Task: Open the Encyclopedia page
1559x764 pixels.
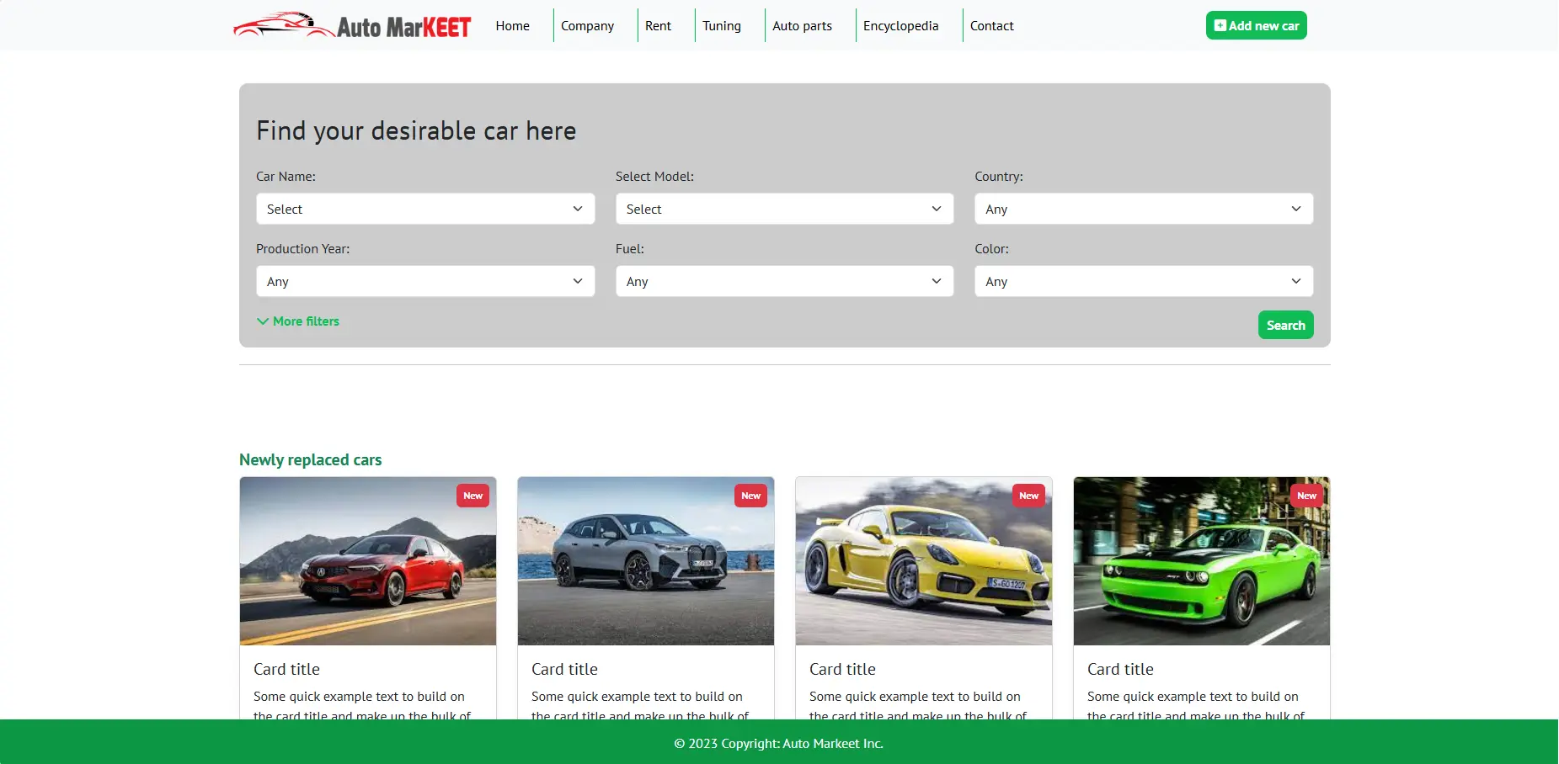Action: click(x=900, y=26)
